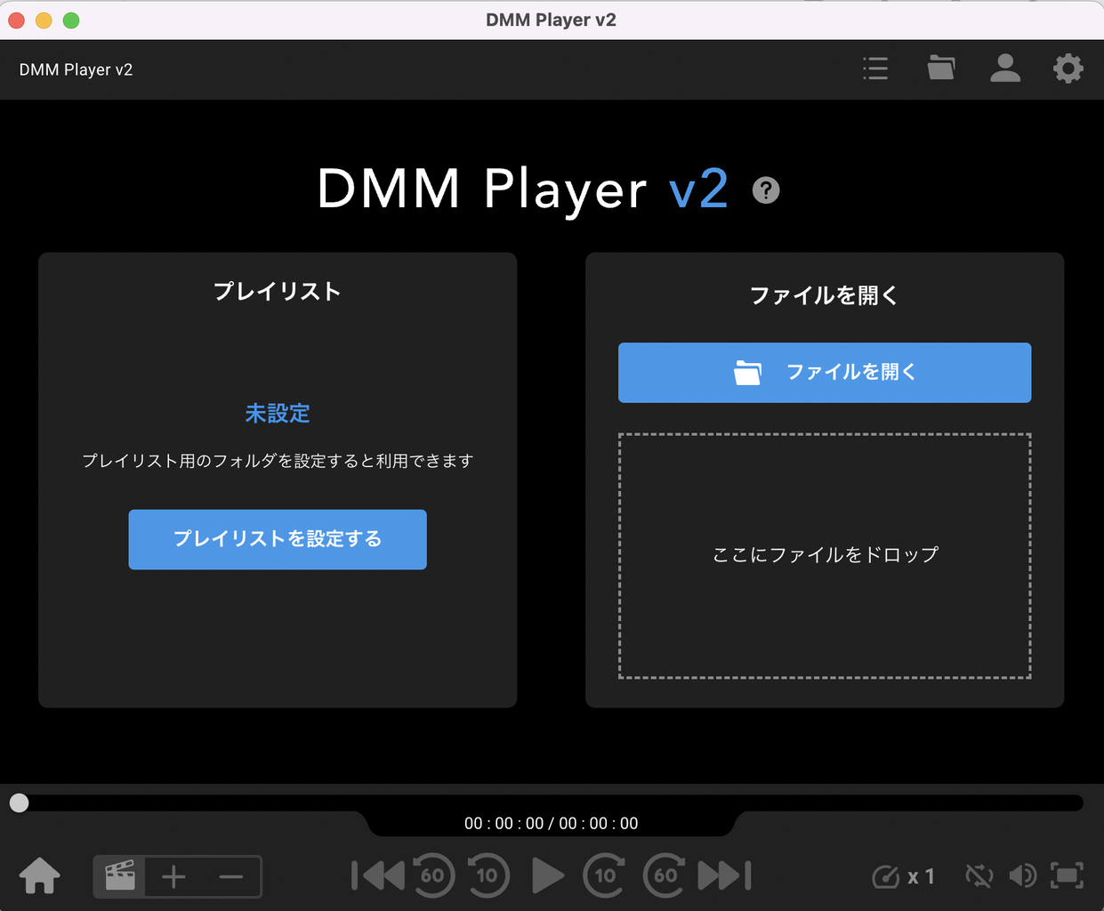
Task: Click the プレイリスト用のフォルダを設定すると利用できます text
Action: [278, 461]
